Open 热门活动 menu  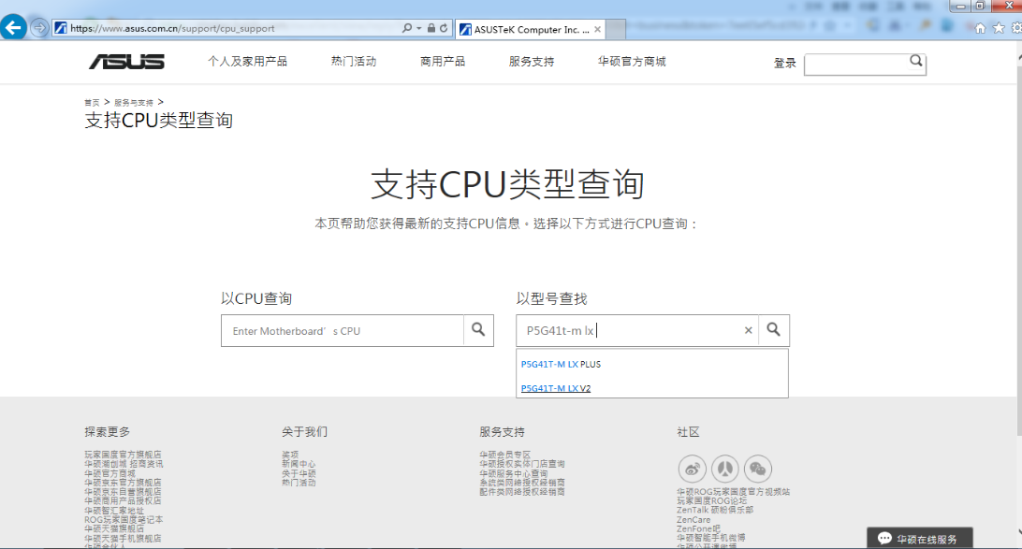(x=353, y=61)
